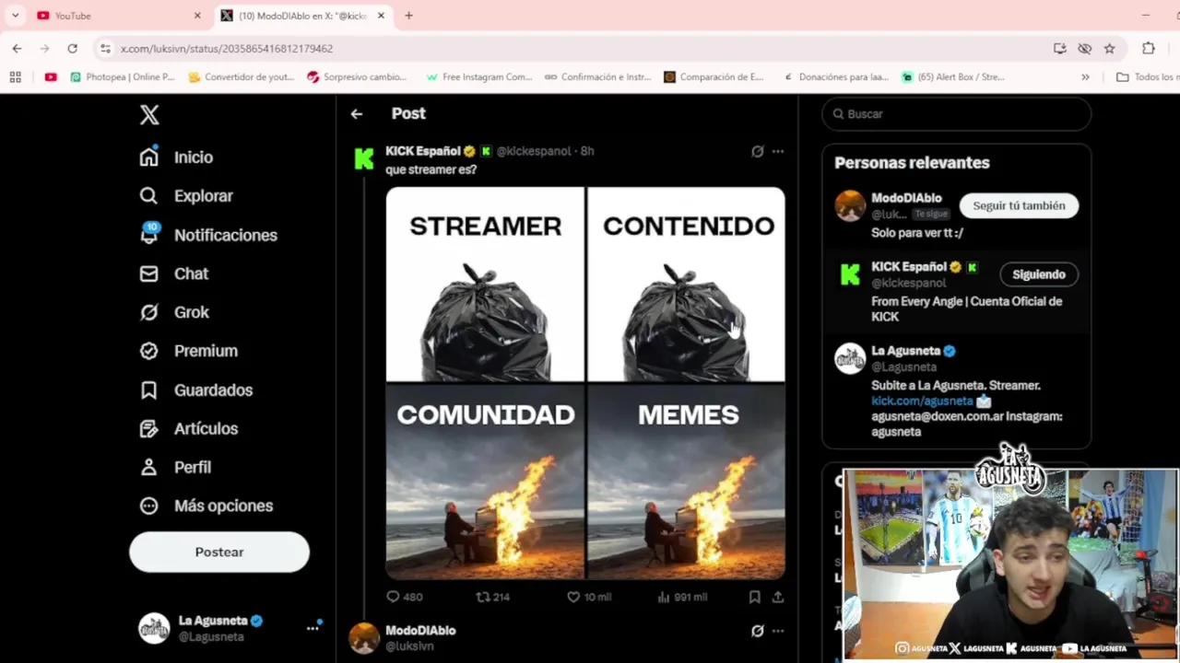Click KICK Español post avatar
The image size is (1180, 663).
pos(364,158)
